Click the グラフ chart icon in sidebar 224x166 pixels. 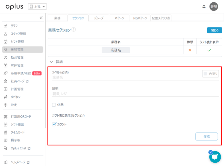6,26
